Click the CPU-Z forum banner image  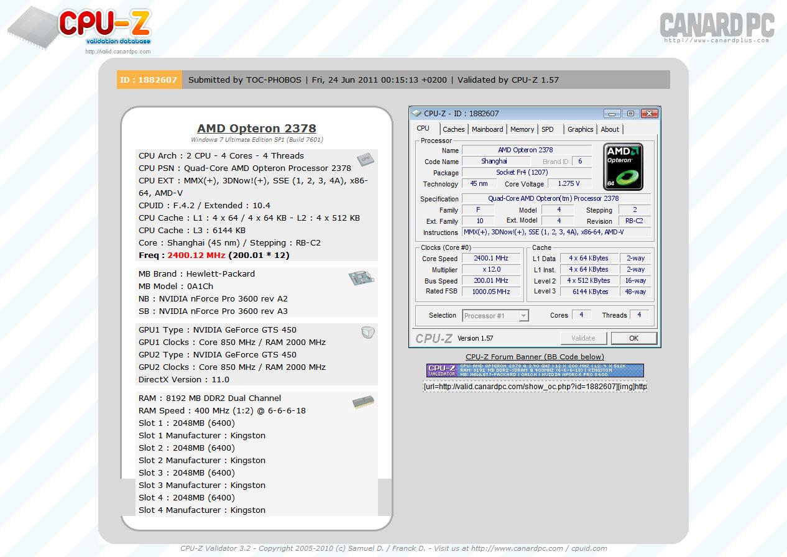pyautogui.click(x=535, y=371)
